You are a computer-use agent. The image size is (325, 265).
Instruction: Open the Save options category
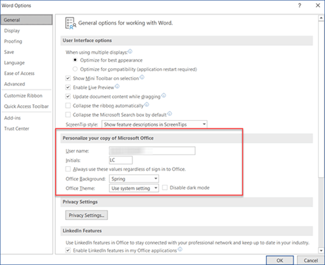(9, 52)
